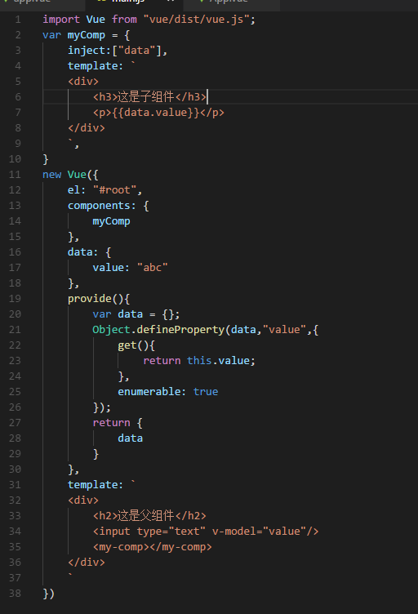Click data identifier on line 28
The width and height of the screenshot is (418, 614).
tap(131, 438)
